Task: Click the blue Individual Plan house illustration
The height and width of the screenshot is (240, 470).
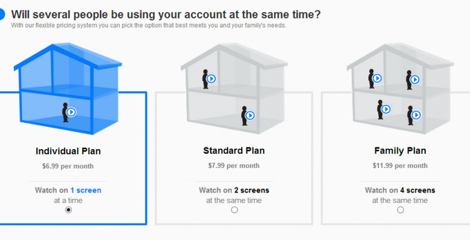Action: coord(67,88)
